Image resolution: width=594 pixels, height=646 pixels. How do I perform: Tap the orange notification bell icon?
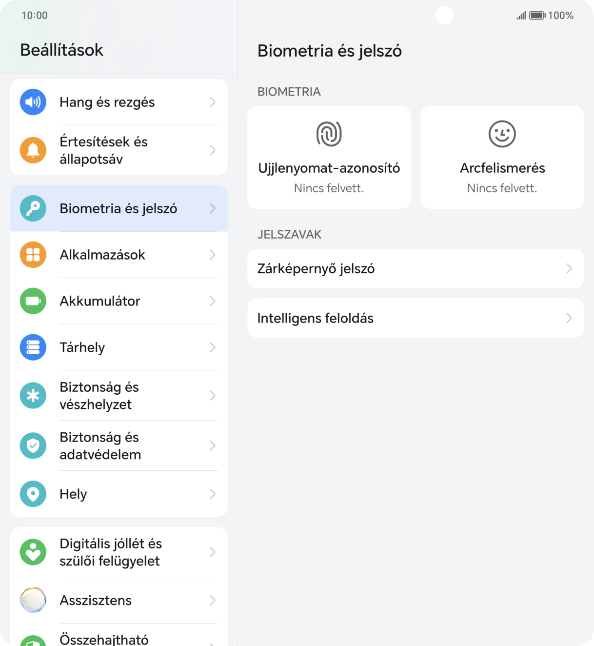[x=33, y=150]
